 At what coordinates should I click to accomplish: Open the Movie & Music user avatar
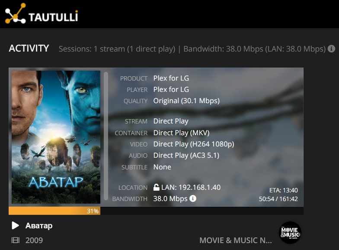(290, 233)
